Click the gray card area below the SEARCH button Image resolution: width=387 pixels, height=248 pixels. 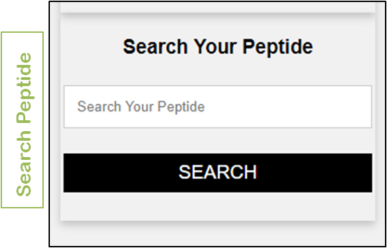point(217,206)
